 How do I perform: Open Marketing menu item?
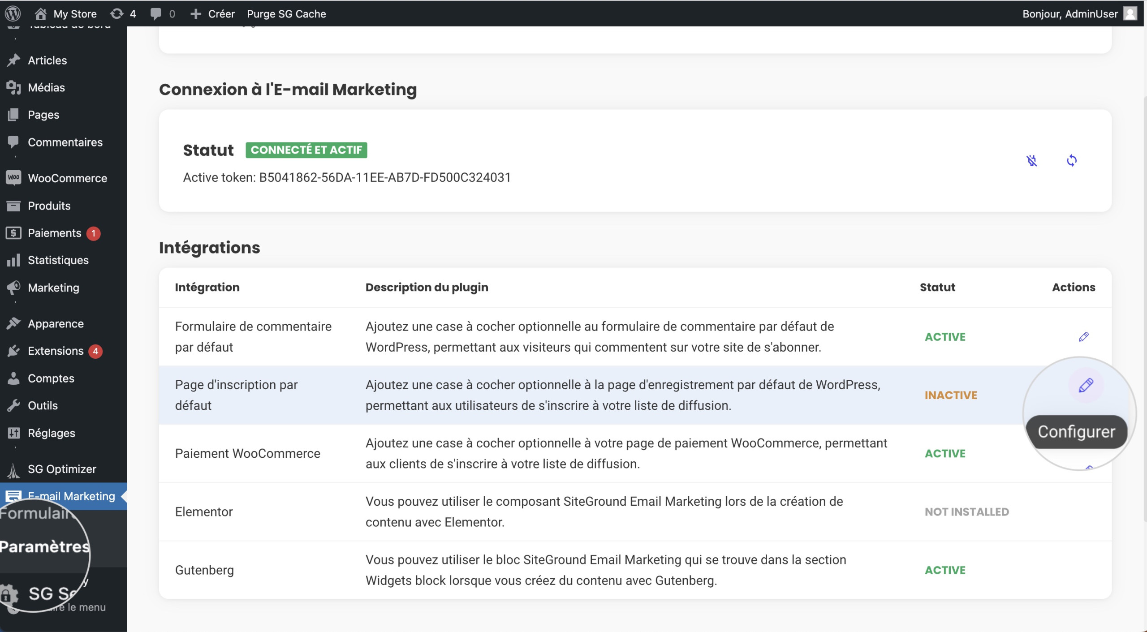click(53, 288)
